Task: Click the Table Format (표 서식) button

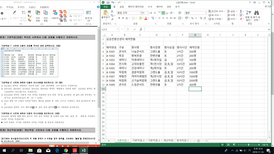Action: pyautogui.click(x=215, y=15)
